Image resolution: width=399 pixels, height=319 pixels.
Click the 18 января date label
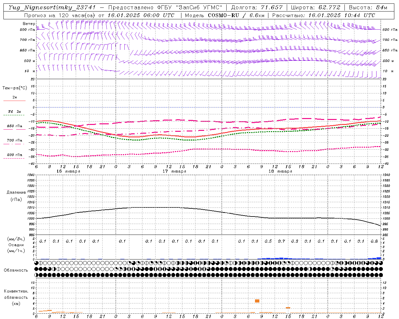pos(280,171)
